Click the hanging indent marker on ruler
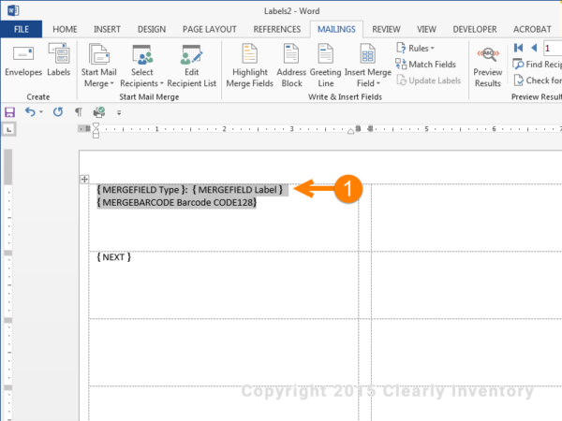This screenshot has width=562, height=421. 96,132
